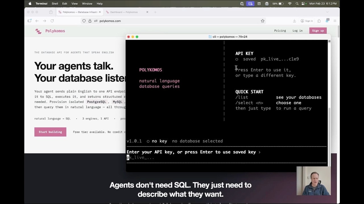Click the site security padlock icon
Screen dimensions: 364x204
(90, 21)
